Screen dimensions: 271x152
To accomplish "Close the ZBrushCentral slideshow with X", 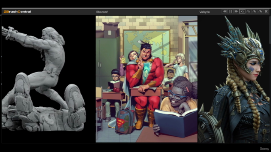I will coord(266,11).
